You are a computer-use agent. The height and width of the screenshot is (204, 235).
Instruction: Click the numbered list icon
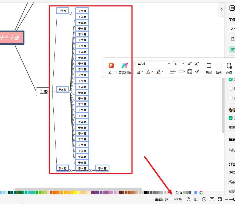pyautogui.click(x=172, y=72)
